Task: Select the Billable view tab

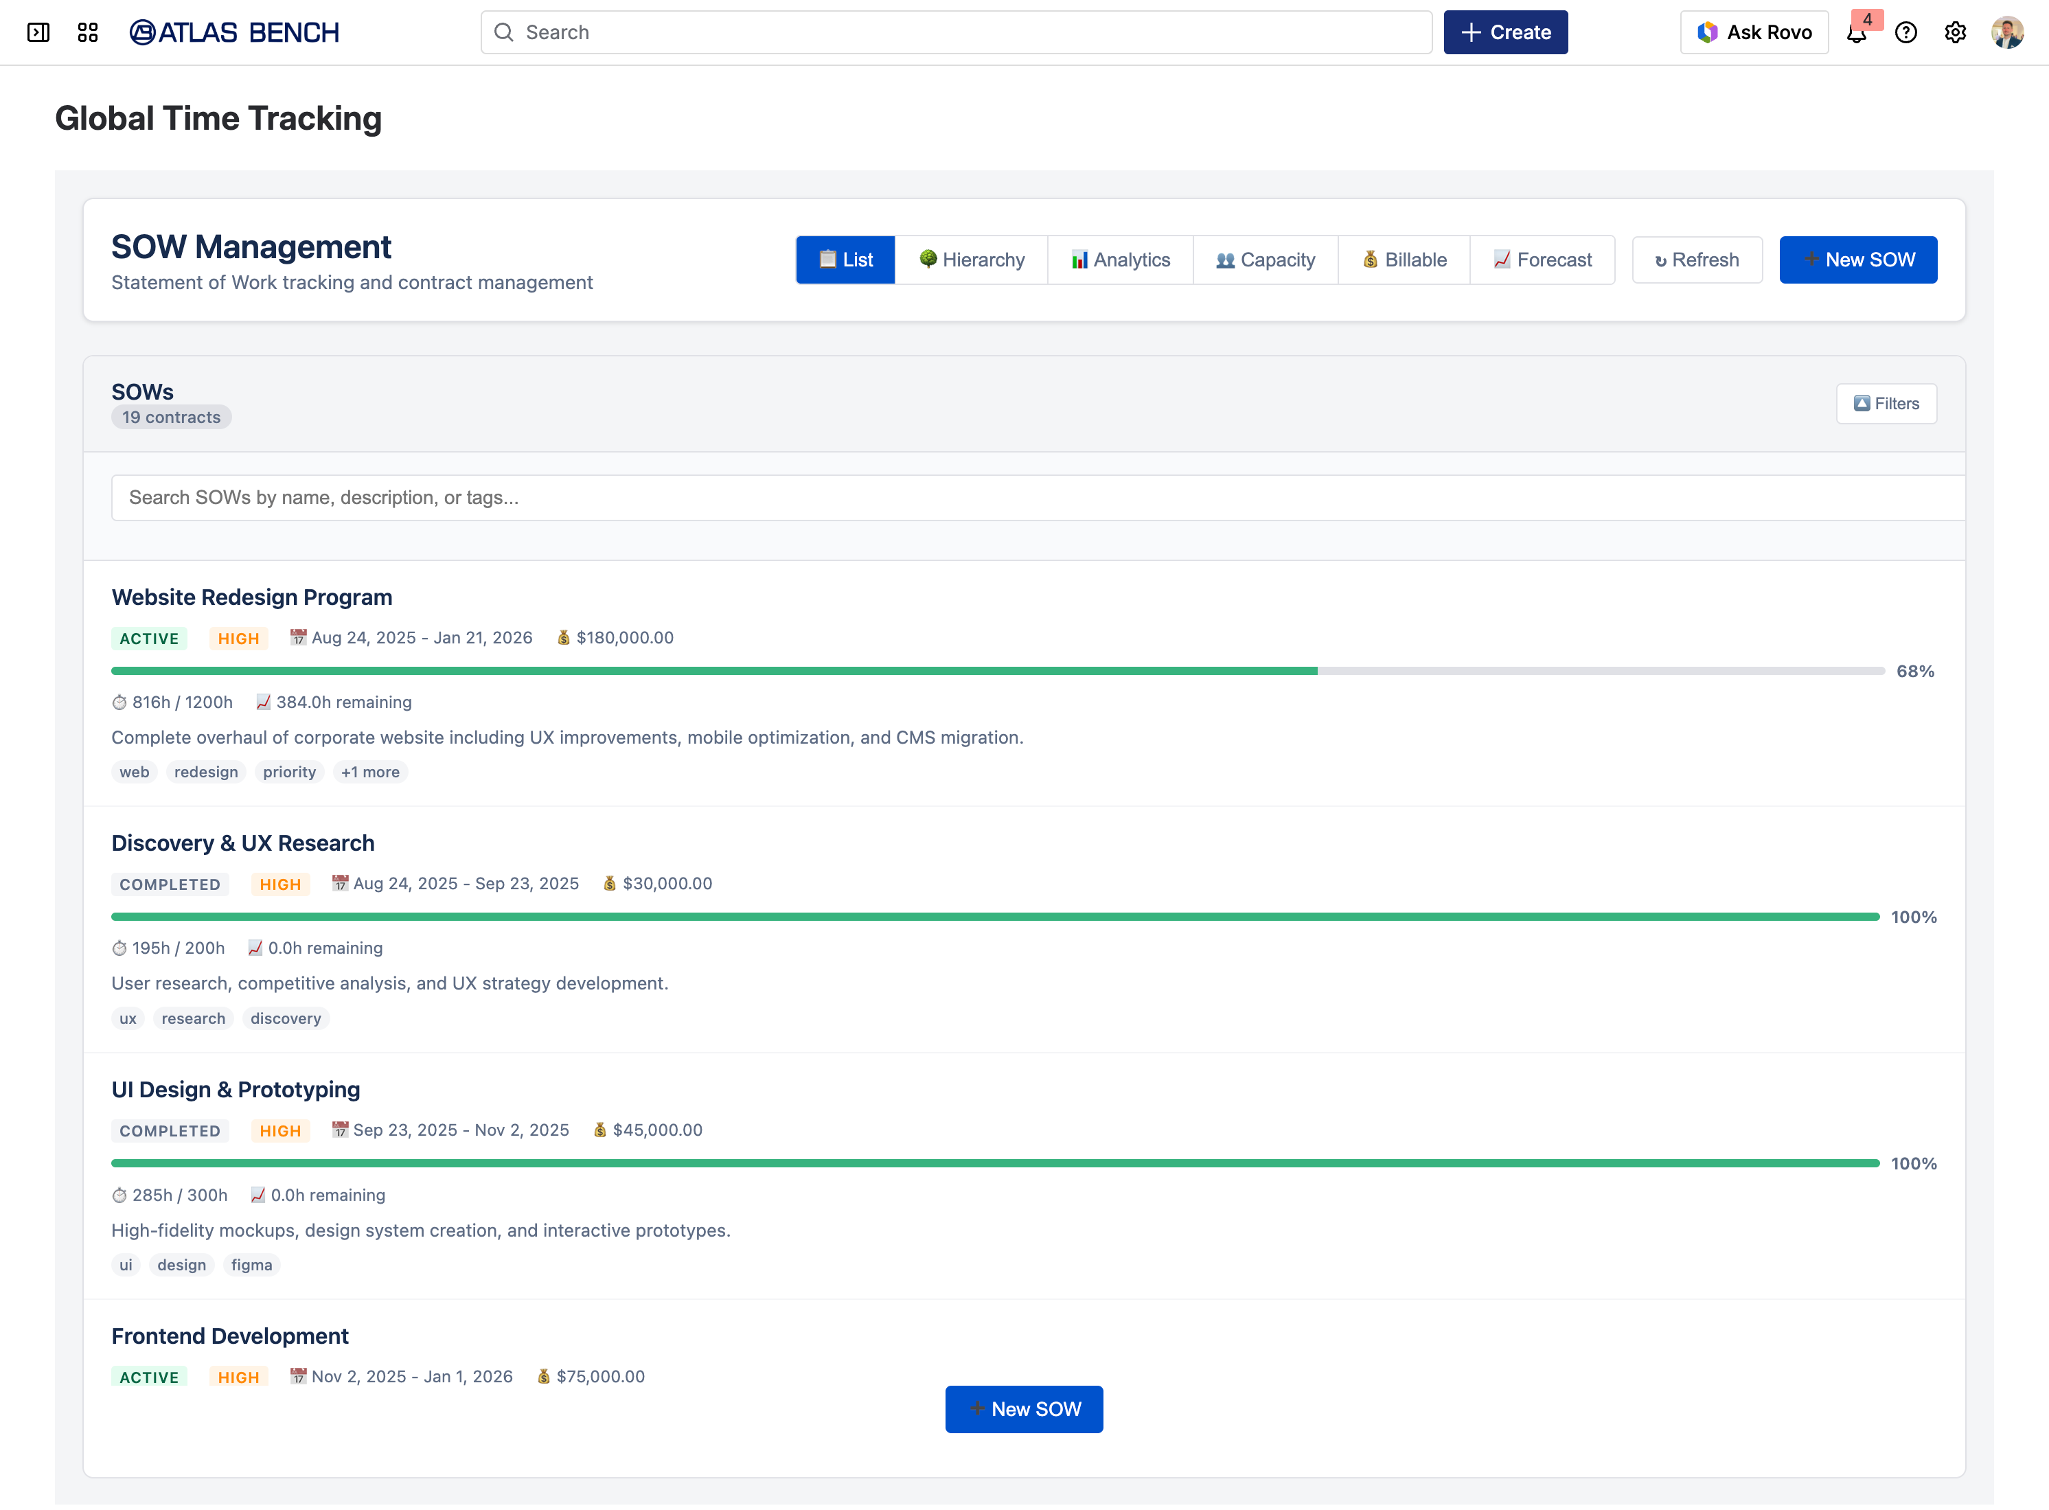Action: [1405, 260]
